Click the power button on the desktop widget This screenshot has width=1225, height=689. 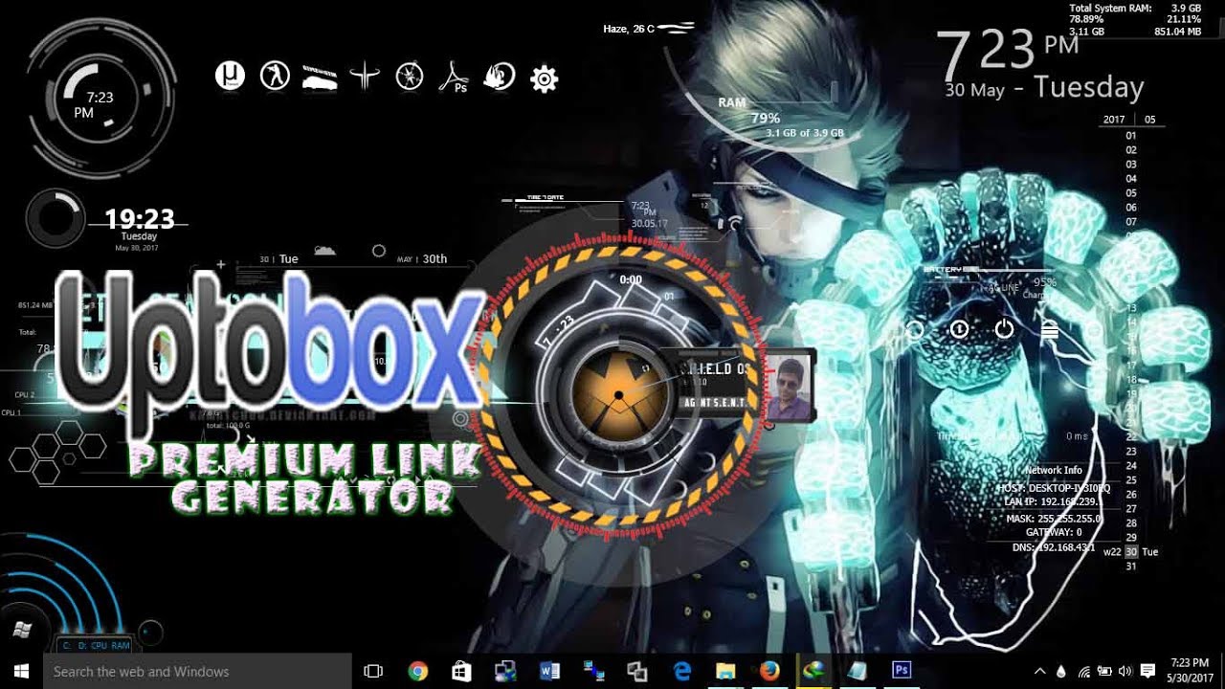[x=1004, y=329]
